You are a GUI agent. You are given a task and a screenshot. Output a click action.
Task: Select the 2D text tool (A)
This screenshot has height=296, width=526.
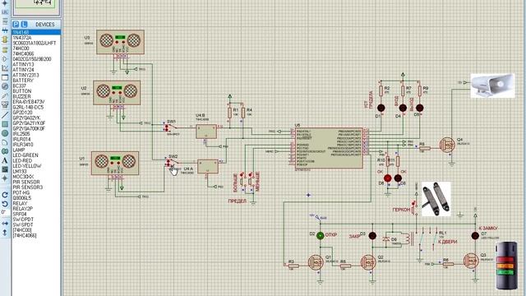[5, 160]
